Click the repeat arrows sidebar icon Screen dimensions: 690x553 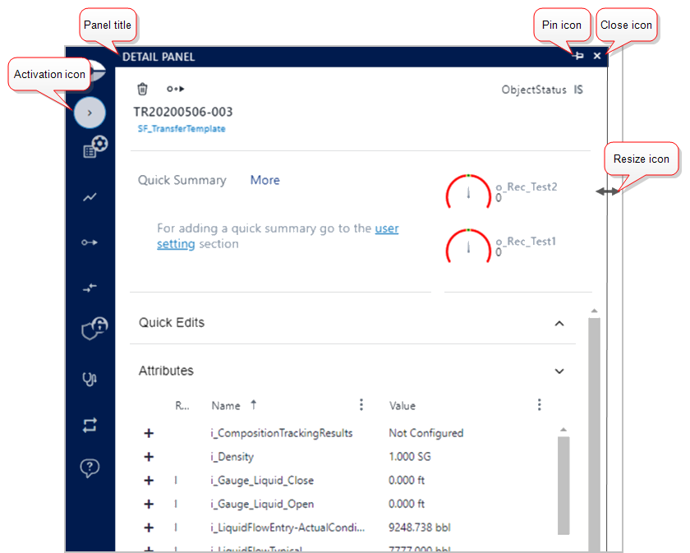click(x=90, y=425)
